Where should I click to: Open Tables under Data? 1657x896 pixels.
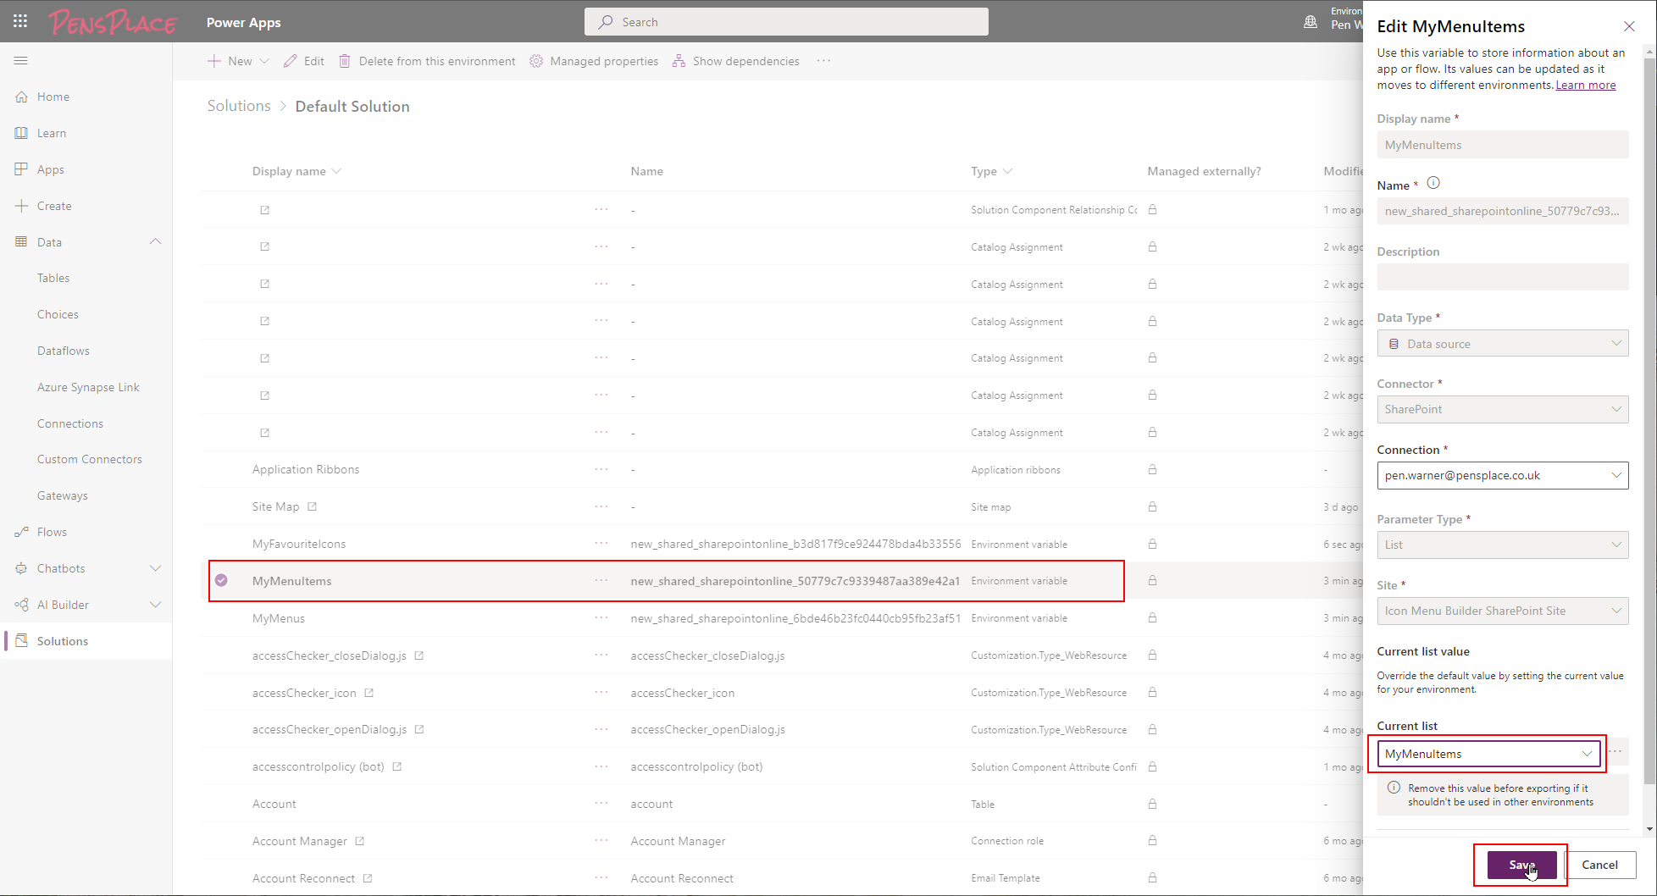point(53,278)
